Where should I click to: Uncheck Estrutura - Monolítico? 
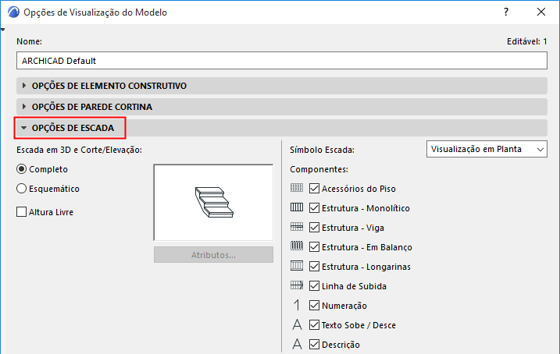[x=314, y=208]
